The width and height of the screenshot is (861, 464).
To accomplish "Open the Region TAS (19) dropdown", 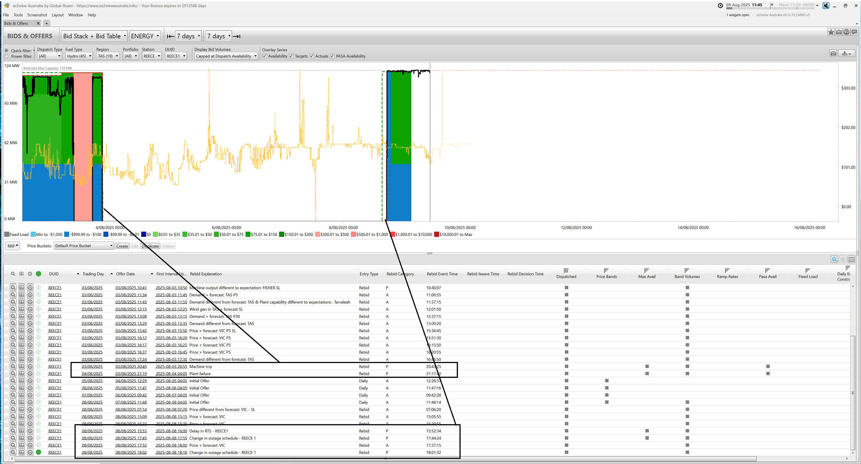I will tap(108, 56).
